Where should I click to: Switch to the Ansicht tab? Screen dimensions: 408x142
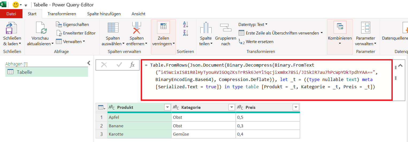tap(139, 14)
